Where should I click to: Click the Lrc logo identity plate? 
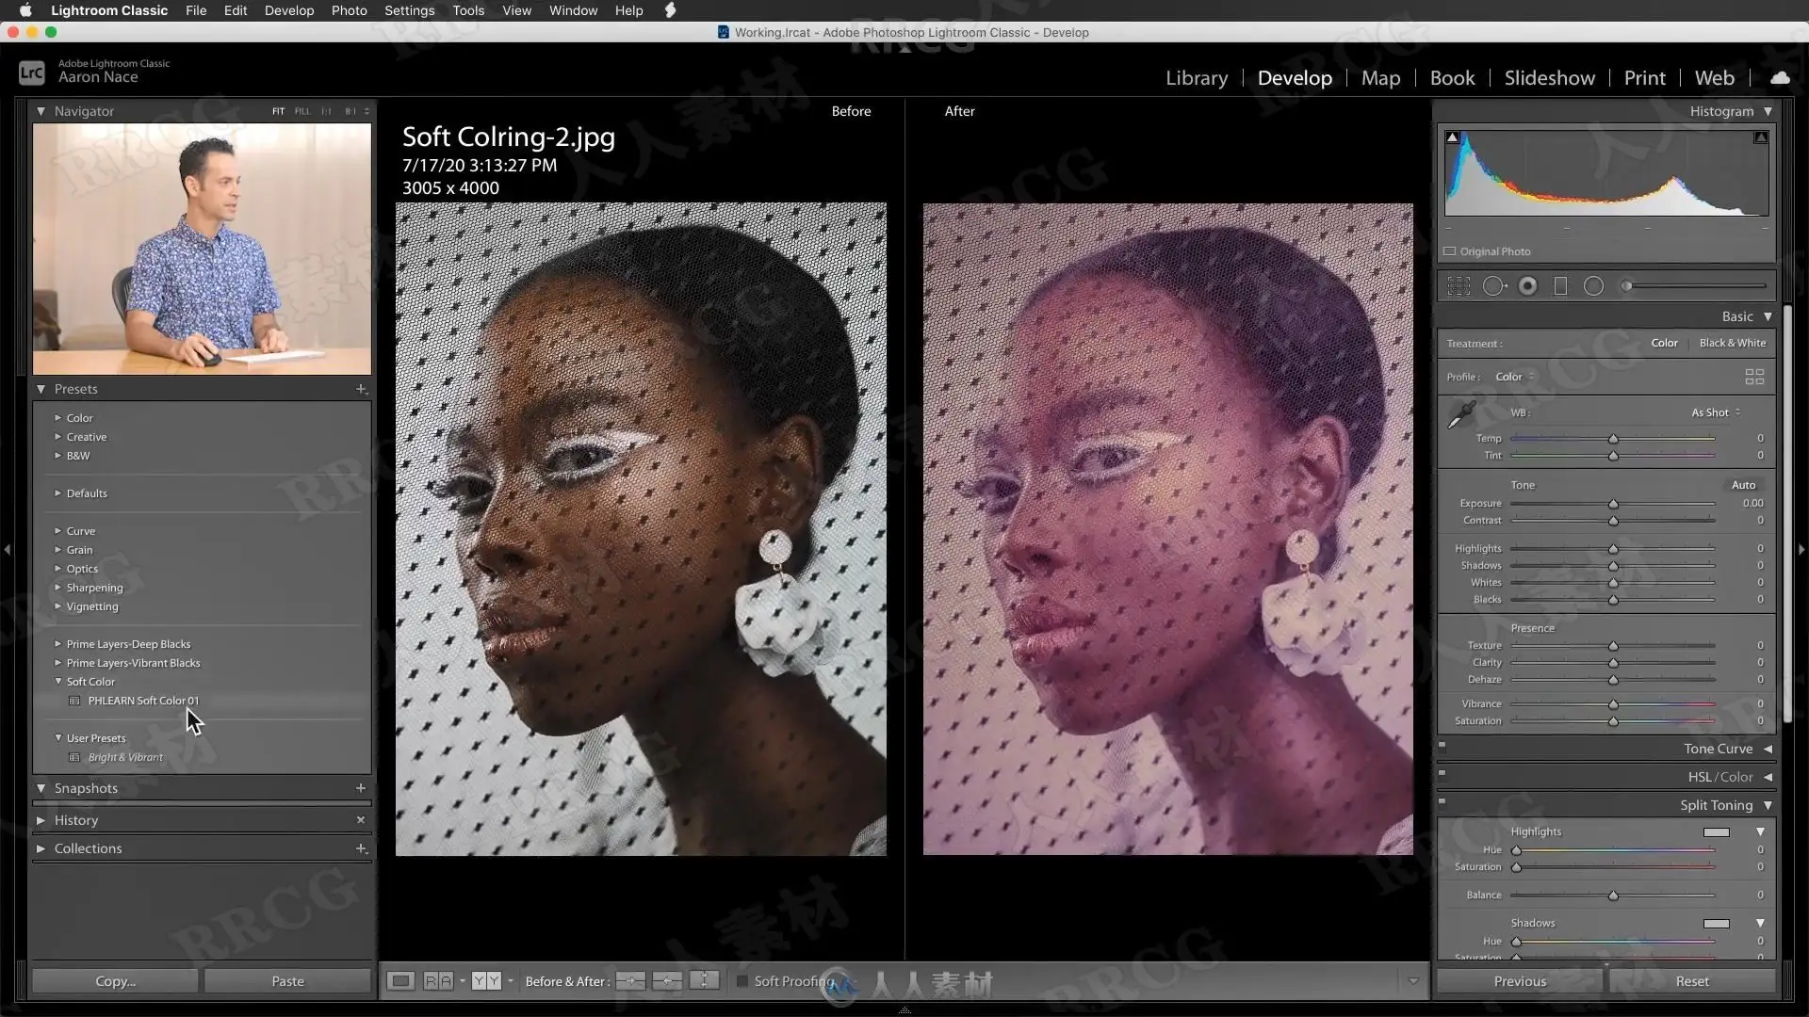click(31, 72)
